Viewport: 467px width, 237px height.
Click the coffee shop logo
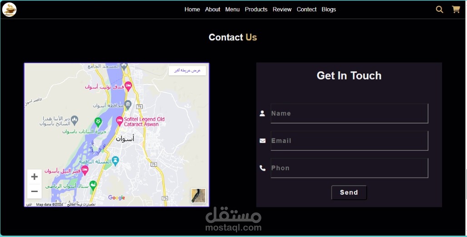9,10
